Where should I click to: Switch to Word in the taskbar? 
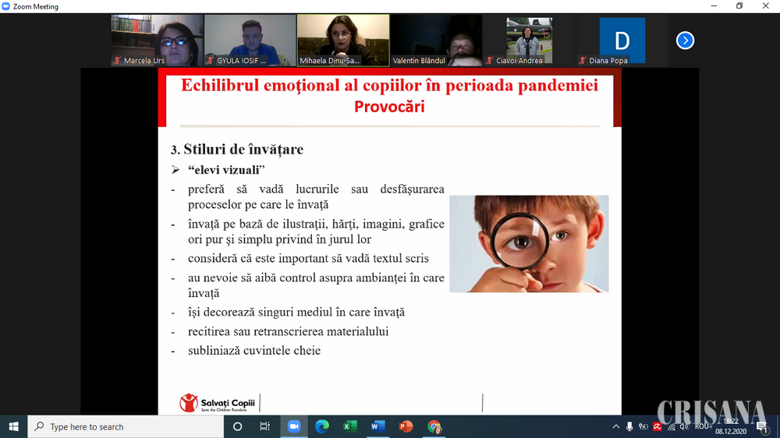tap(378, 426)
